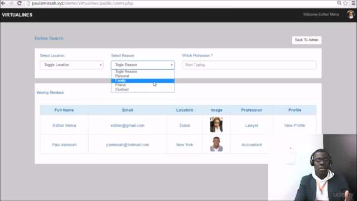Click the Select Reason label

click(123, 56)
